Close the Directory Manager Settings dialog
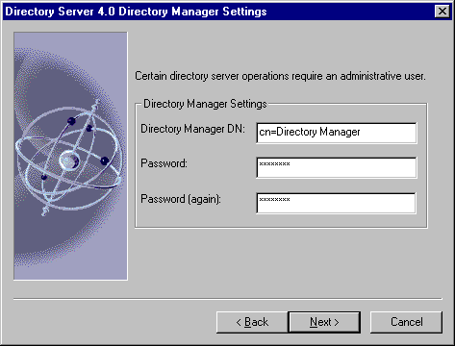Image resolution: width=455 pixels, height=346 pixels. pos(442,12)
